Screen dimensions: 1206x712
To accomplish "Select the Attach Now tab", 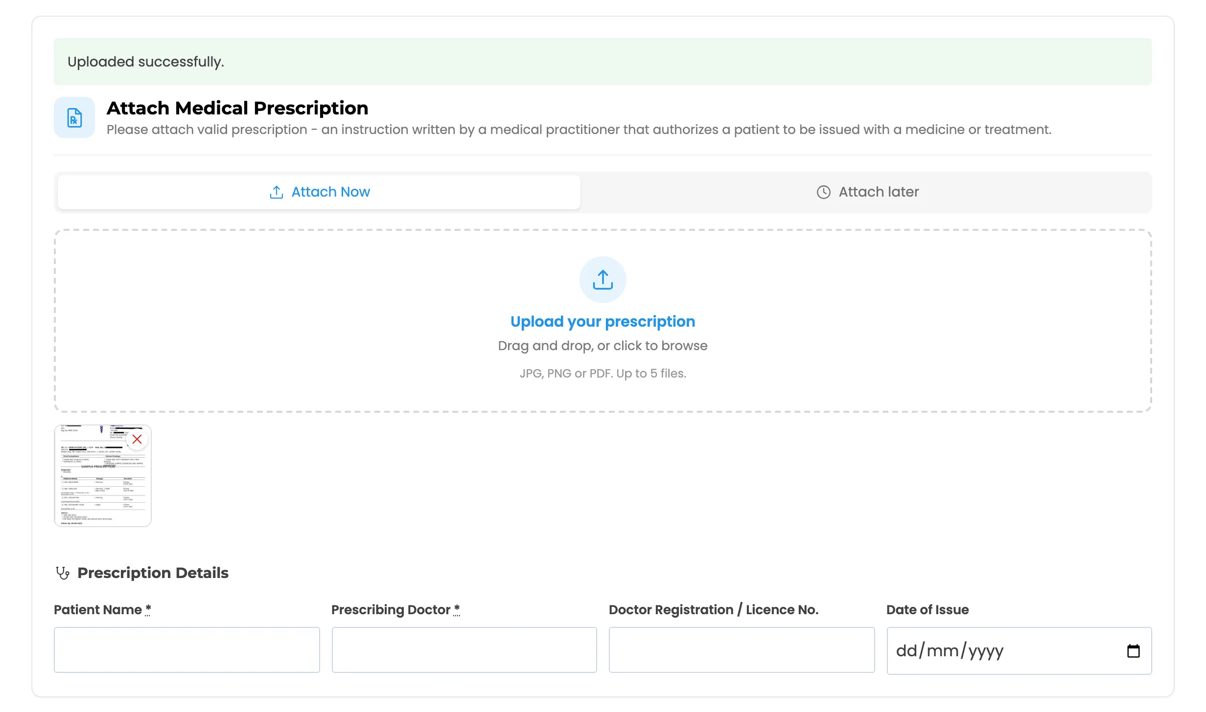I will point(319,192).
